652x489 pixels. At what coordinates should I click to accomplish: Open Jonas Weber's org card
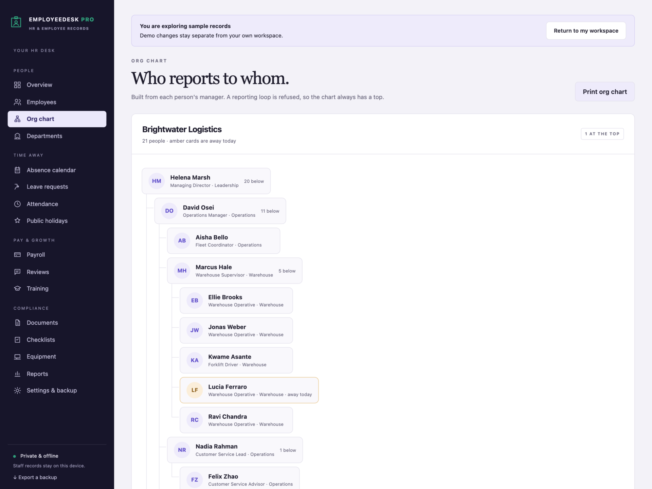pos(236,330)
